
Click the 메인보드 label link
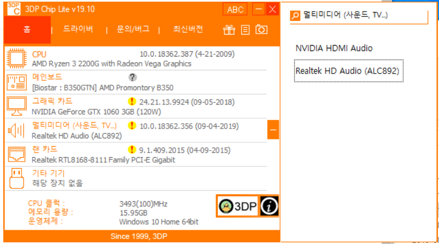[x=47, y=77]
